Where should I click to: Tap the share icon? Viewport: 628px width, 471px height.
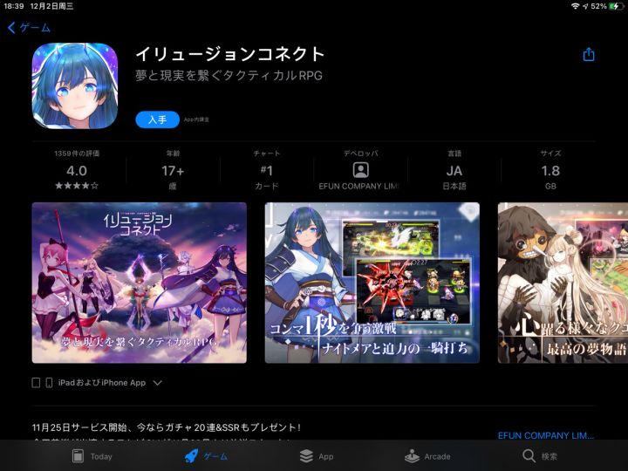click(589, 54)
